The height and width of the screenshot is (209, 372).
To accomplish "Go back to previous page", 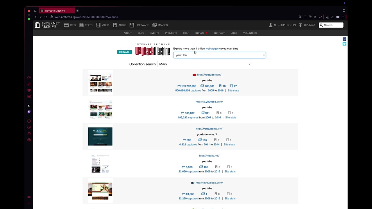I will click(36, 17).
